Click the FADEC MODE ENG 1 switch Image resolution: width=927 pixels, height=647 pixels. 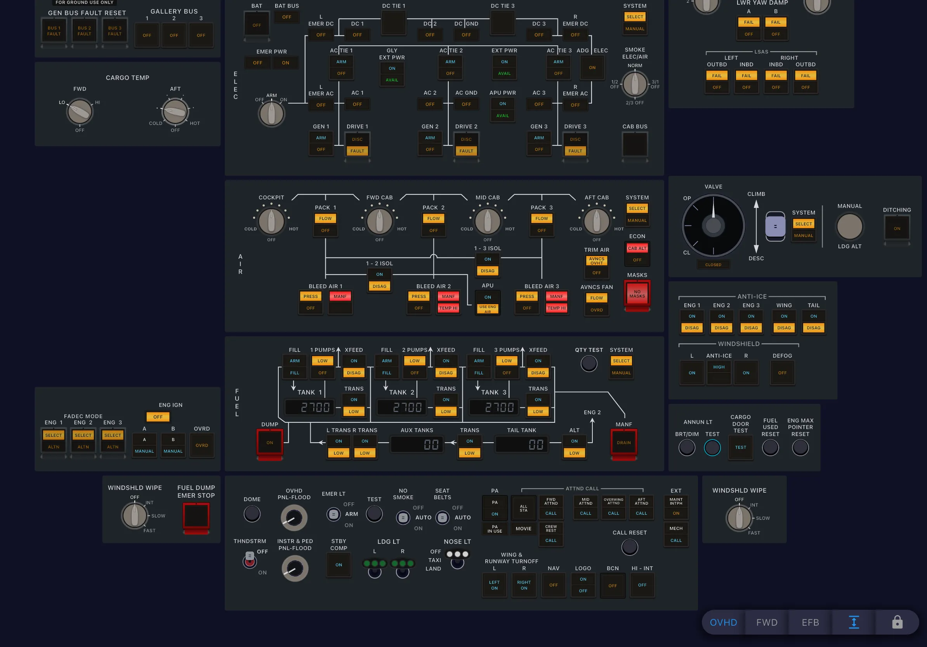click(53, 441)
